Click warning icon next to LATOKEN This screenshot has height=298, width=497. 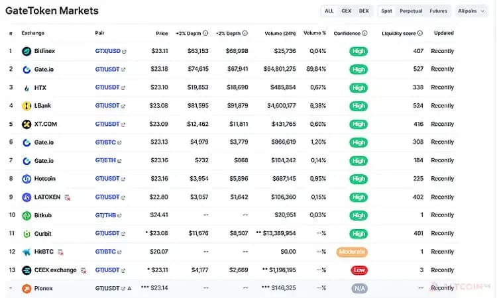pyautogui.click(x=68, y=197)
